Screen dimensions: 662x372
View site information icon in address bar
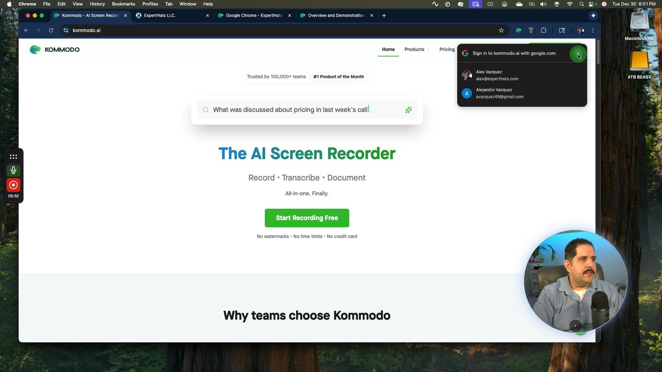point(66,30)
